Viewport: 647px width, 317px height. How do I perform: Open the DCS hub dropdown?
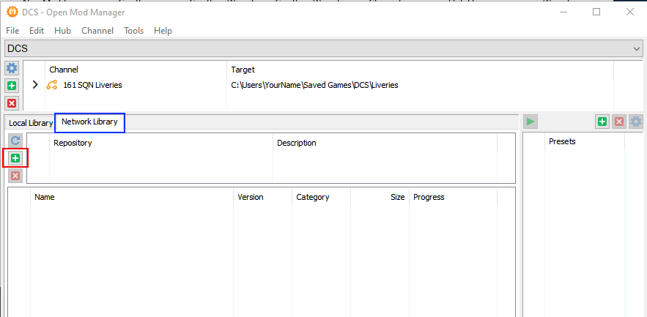324,48
